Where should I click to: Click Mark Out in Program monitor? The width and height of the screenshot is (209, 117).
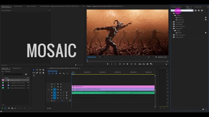[115, 64]
